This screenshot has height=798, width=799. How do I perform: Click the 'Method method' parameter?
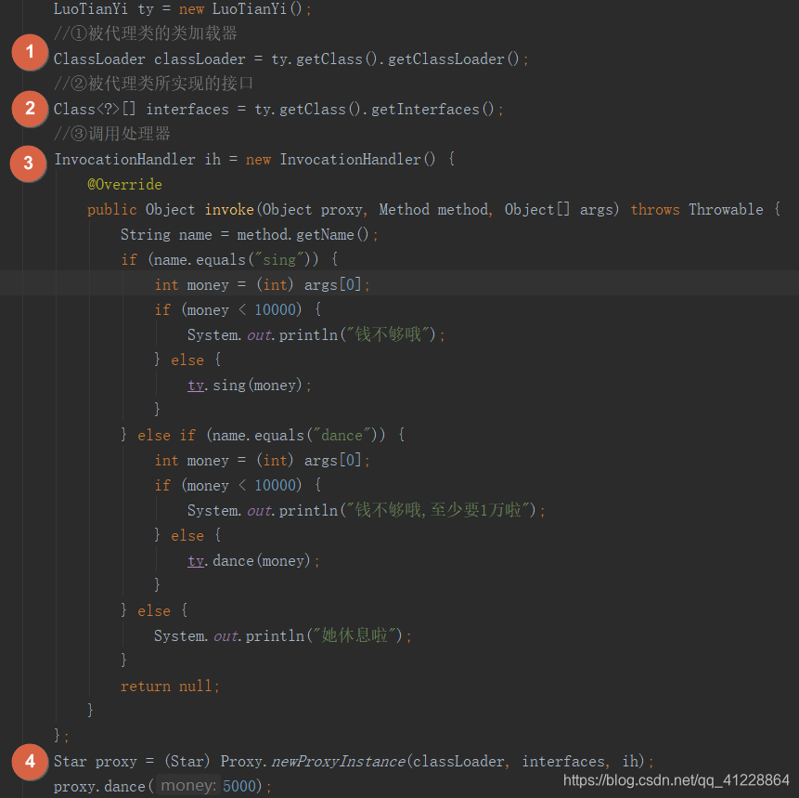pyautogui.click(x=433, y=209)
